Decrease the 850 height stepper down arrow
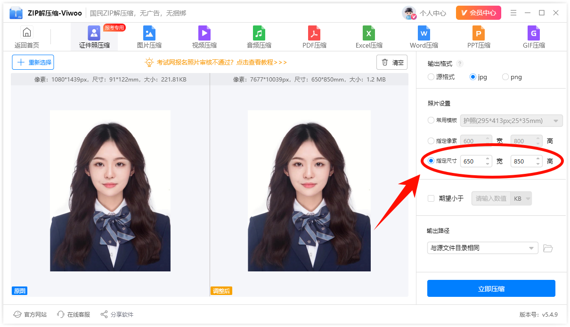 (x=538, y=164)
